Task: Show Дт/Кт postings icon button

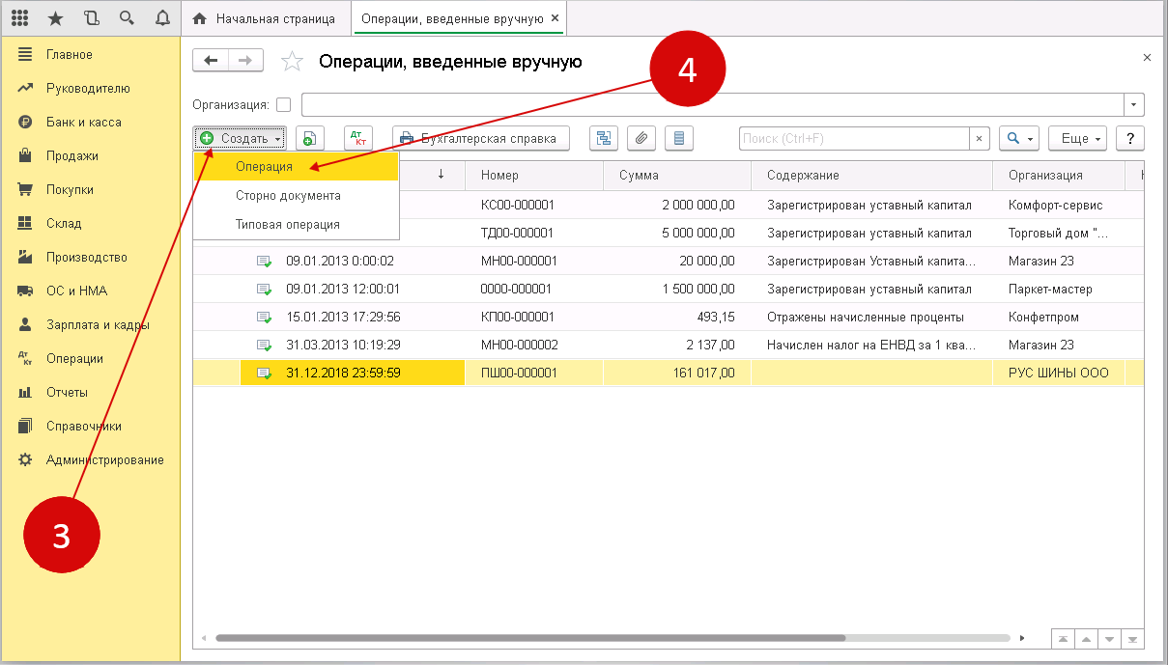Action: (x=357, y=138)
